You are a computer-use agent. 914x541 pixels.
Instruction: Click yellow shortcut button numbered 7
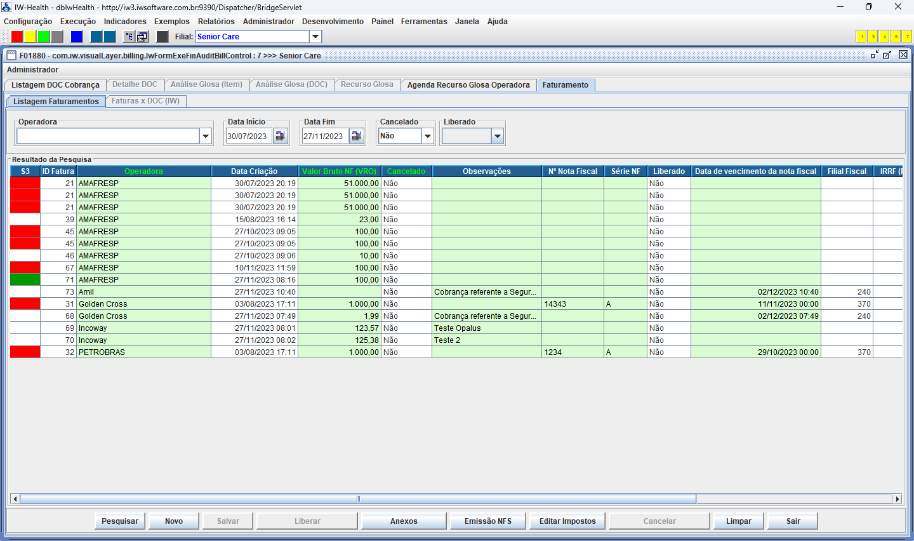[907, 37]
